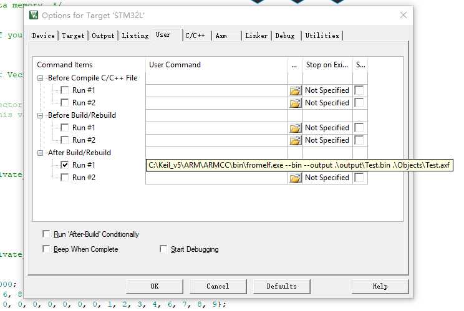The width and height of the screenshot is (464, 311).
Task: Enable Before Compile Run #2 checkbox
Action: click(x=64, y=103)
